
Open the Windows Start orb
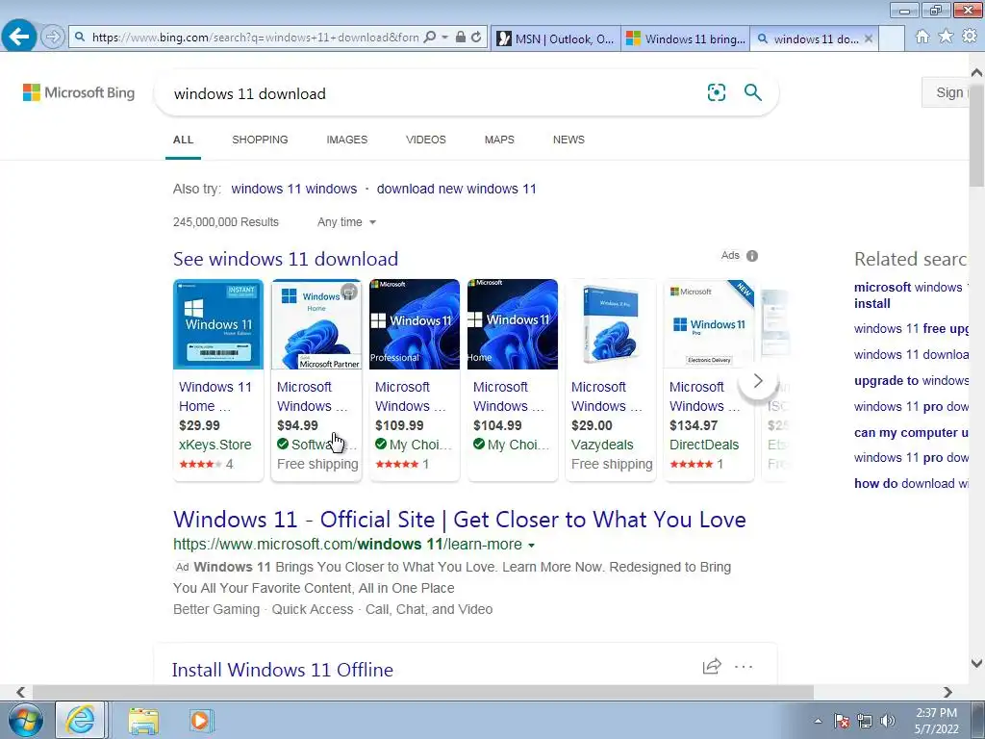tap(25, 720)
